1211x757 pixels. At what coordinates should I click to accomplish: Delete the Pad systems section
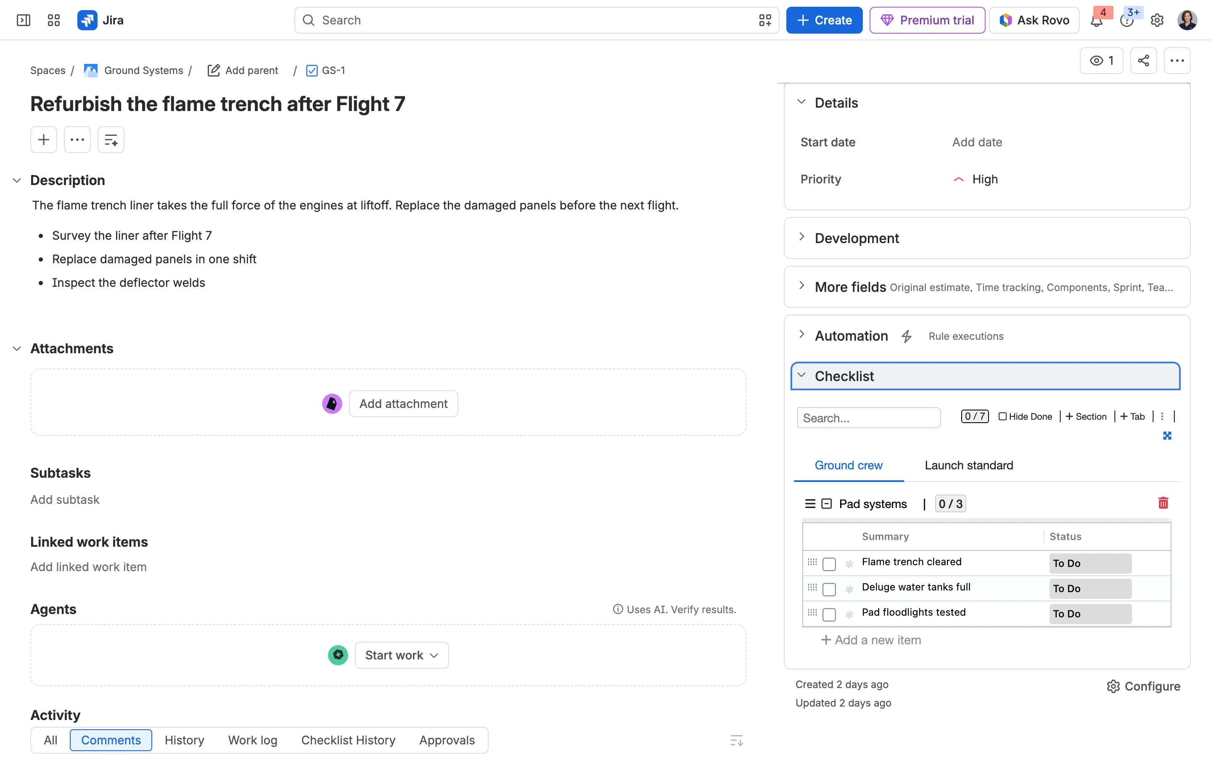tap(1163, 503)
